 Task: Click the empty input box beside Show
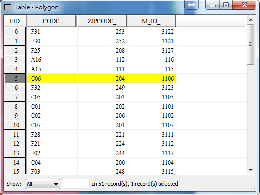coord(76,184)
